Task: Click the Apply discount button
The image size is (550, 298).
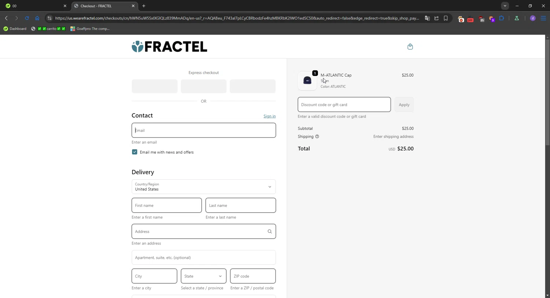Action: (404, 104)
